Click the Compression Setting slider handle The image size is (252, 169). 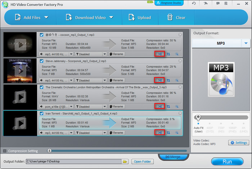coord(49,151)
